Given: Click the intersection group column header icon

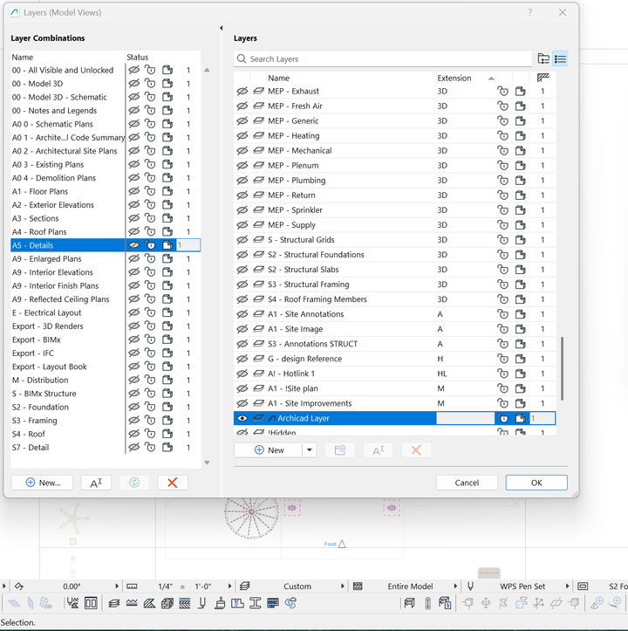Looking at the screenshot, I should [x=543, y=78].
